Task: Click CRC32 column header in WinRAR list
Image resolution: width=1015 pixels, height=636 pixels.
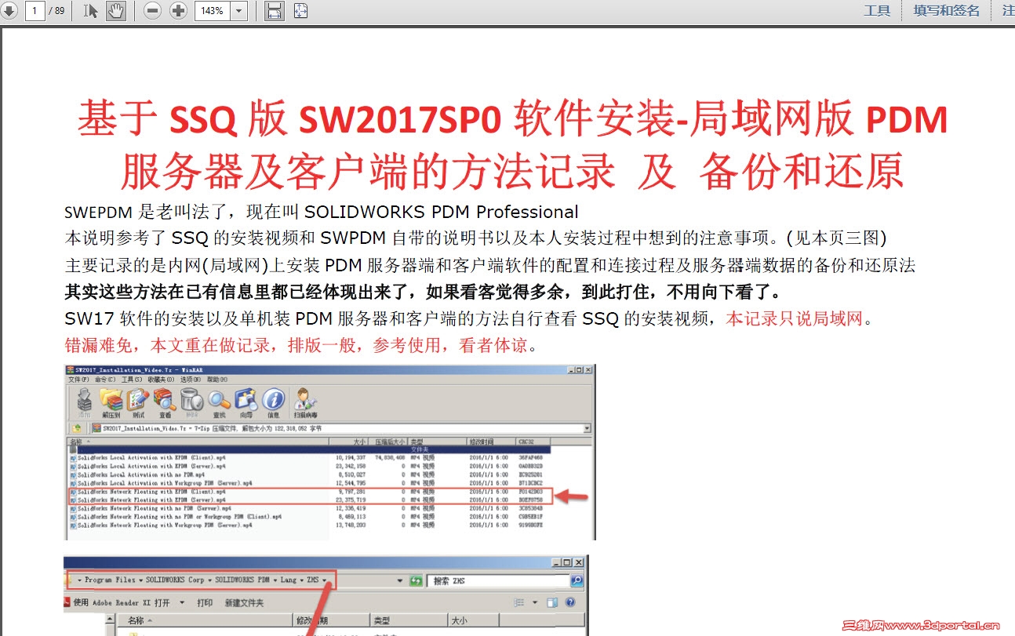Action: [x=533, y=442]
